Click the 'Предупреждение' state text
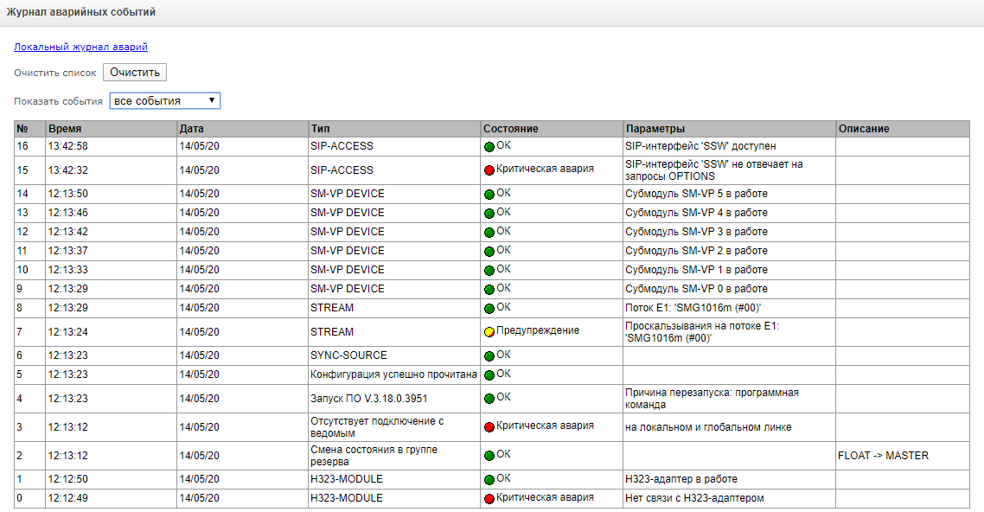The height and width of the screenshot is (512, 984). 538,330
